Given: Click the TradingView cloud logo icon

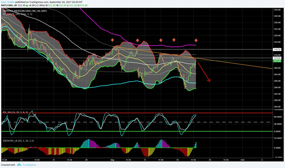Looking at the screenshot, I should pos(19,165).
